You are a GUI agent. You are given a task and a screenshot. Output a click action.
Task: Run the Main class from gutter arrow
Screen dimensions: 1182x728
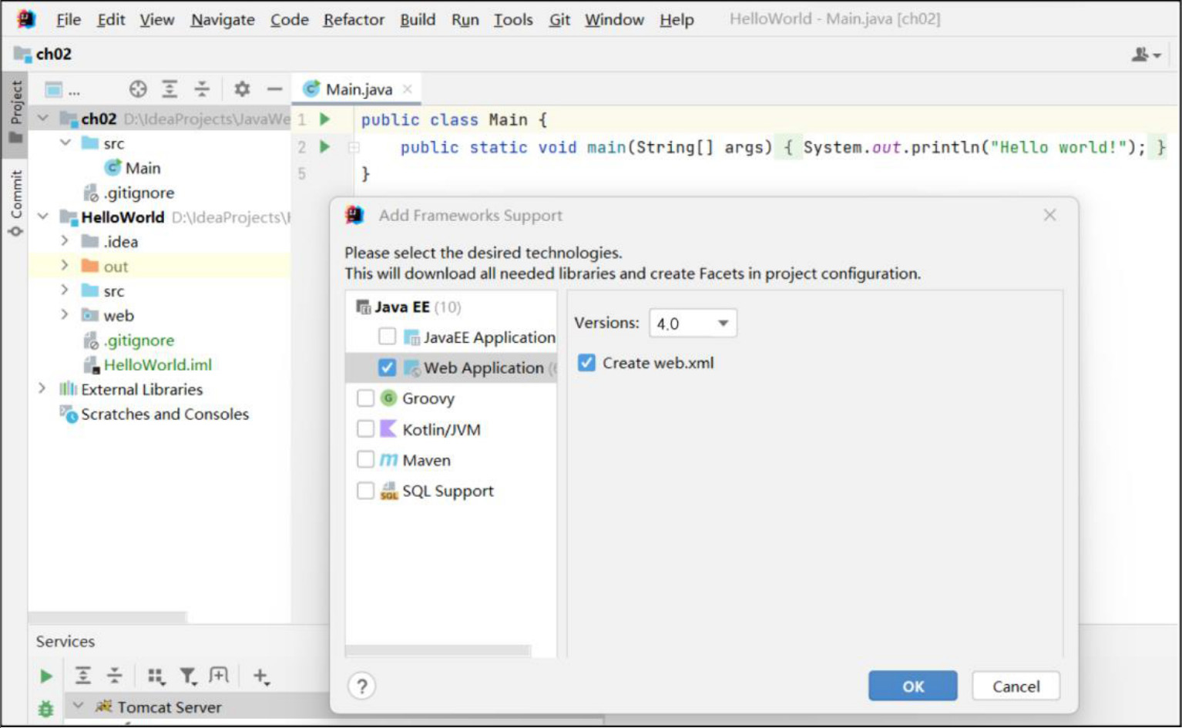325,119
